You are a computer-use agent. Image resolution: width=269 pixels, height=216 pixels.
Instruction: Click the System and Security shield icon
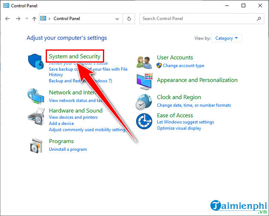click(x=35, y=62)
